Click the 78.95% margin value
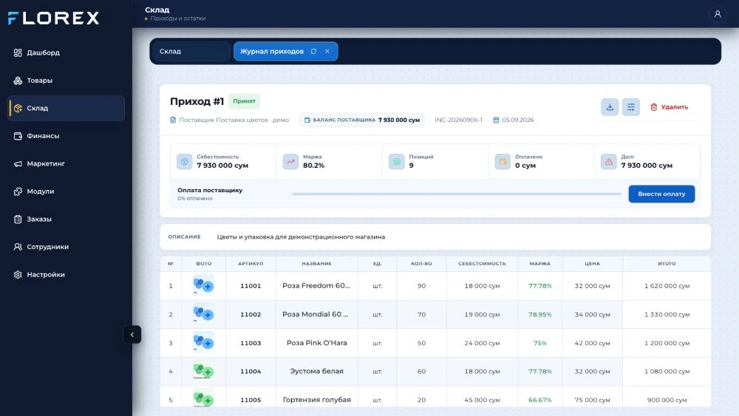The height and width of the screenshot is (416, 739). tap(539, 314)
